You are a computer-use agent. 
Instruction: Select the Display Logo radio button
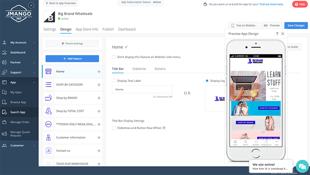tap(207, 81)
